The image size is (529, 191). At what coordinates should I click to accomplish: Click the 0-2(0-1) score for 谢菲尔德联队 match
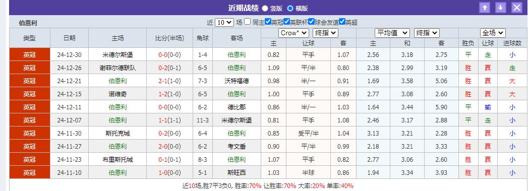(x=170, y=68)
